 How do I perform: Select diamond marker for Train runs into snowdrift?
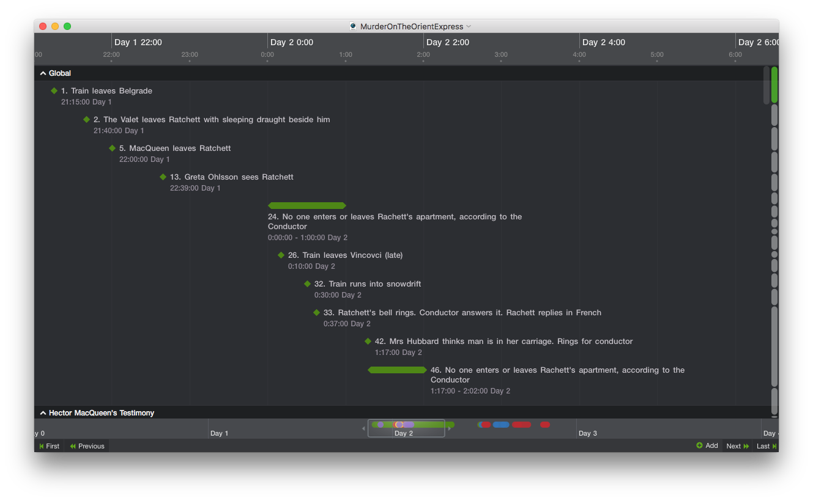(x=307, y=283)
